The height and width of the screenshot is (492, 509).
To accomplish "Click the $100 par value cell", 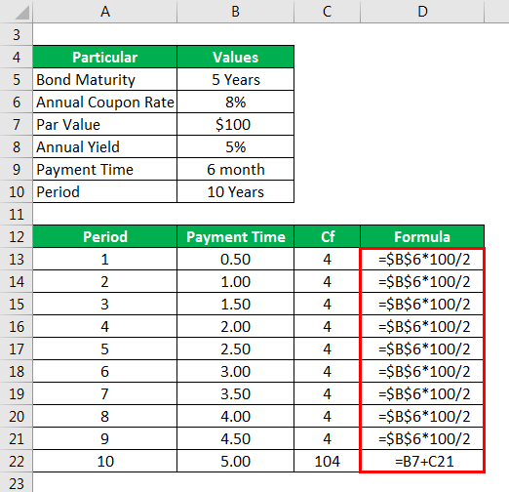I will 235,124.
